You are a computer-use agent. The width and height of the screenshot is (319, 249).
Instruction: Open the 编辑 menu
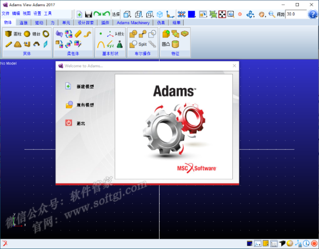click(16, 14)
